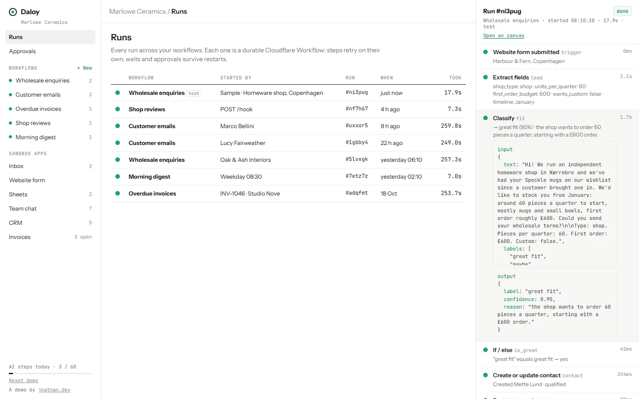Click the done status badge
This screenshot has width=639, height=399.
[622, 12]
